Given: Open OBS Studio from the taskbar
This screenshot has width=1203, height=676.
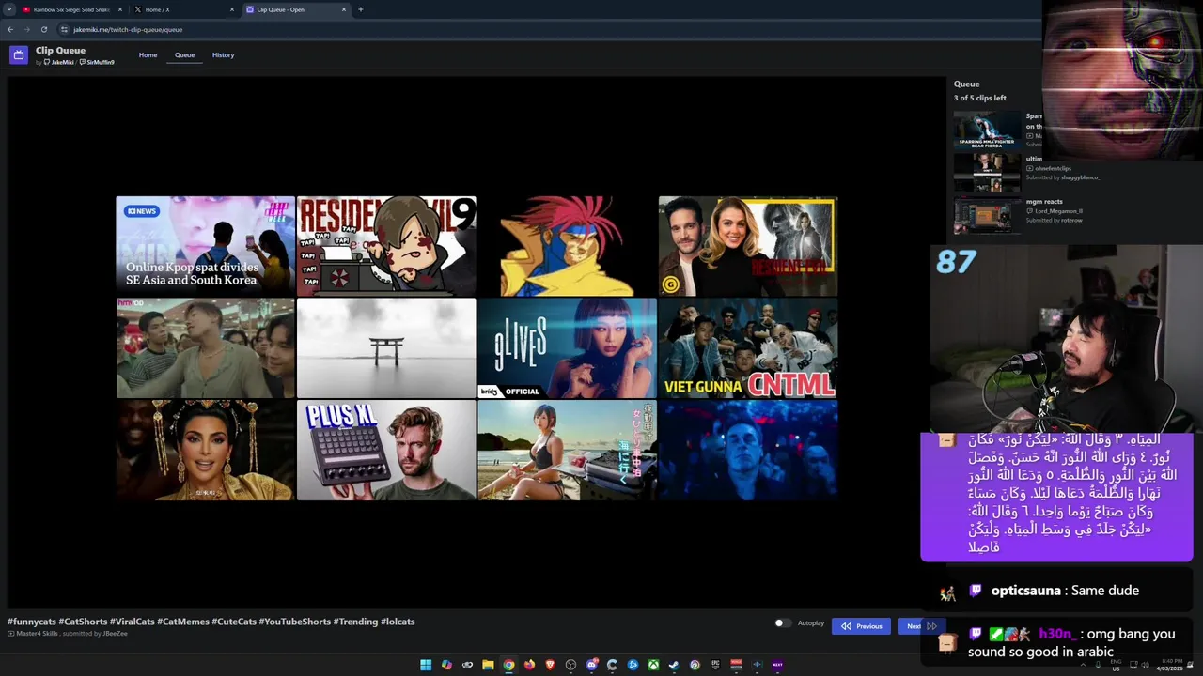Looking at the screenshot, I should (x=570, y=665).
